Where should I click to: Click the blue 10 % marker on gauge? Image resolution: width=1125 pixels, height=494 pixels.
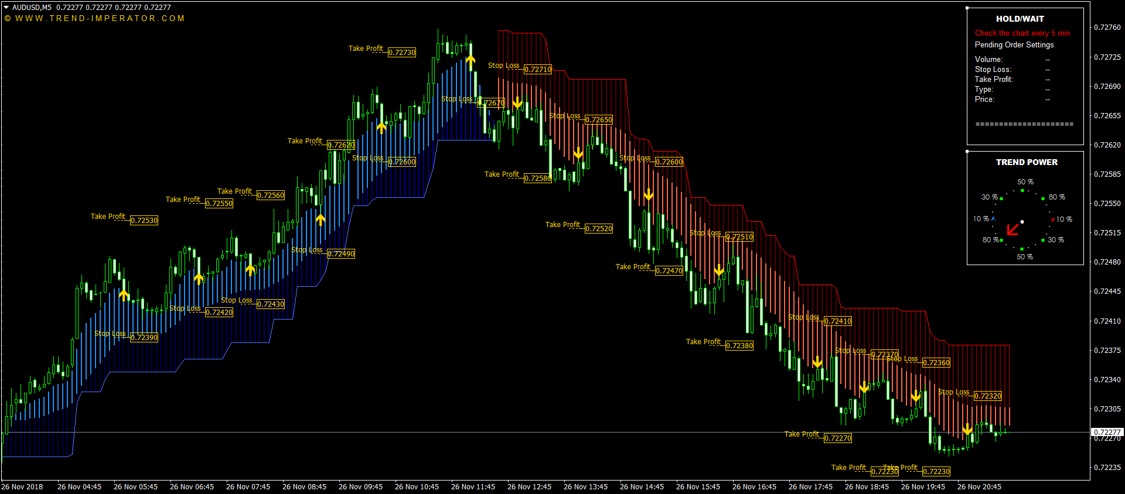(x=993, y=218)
